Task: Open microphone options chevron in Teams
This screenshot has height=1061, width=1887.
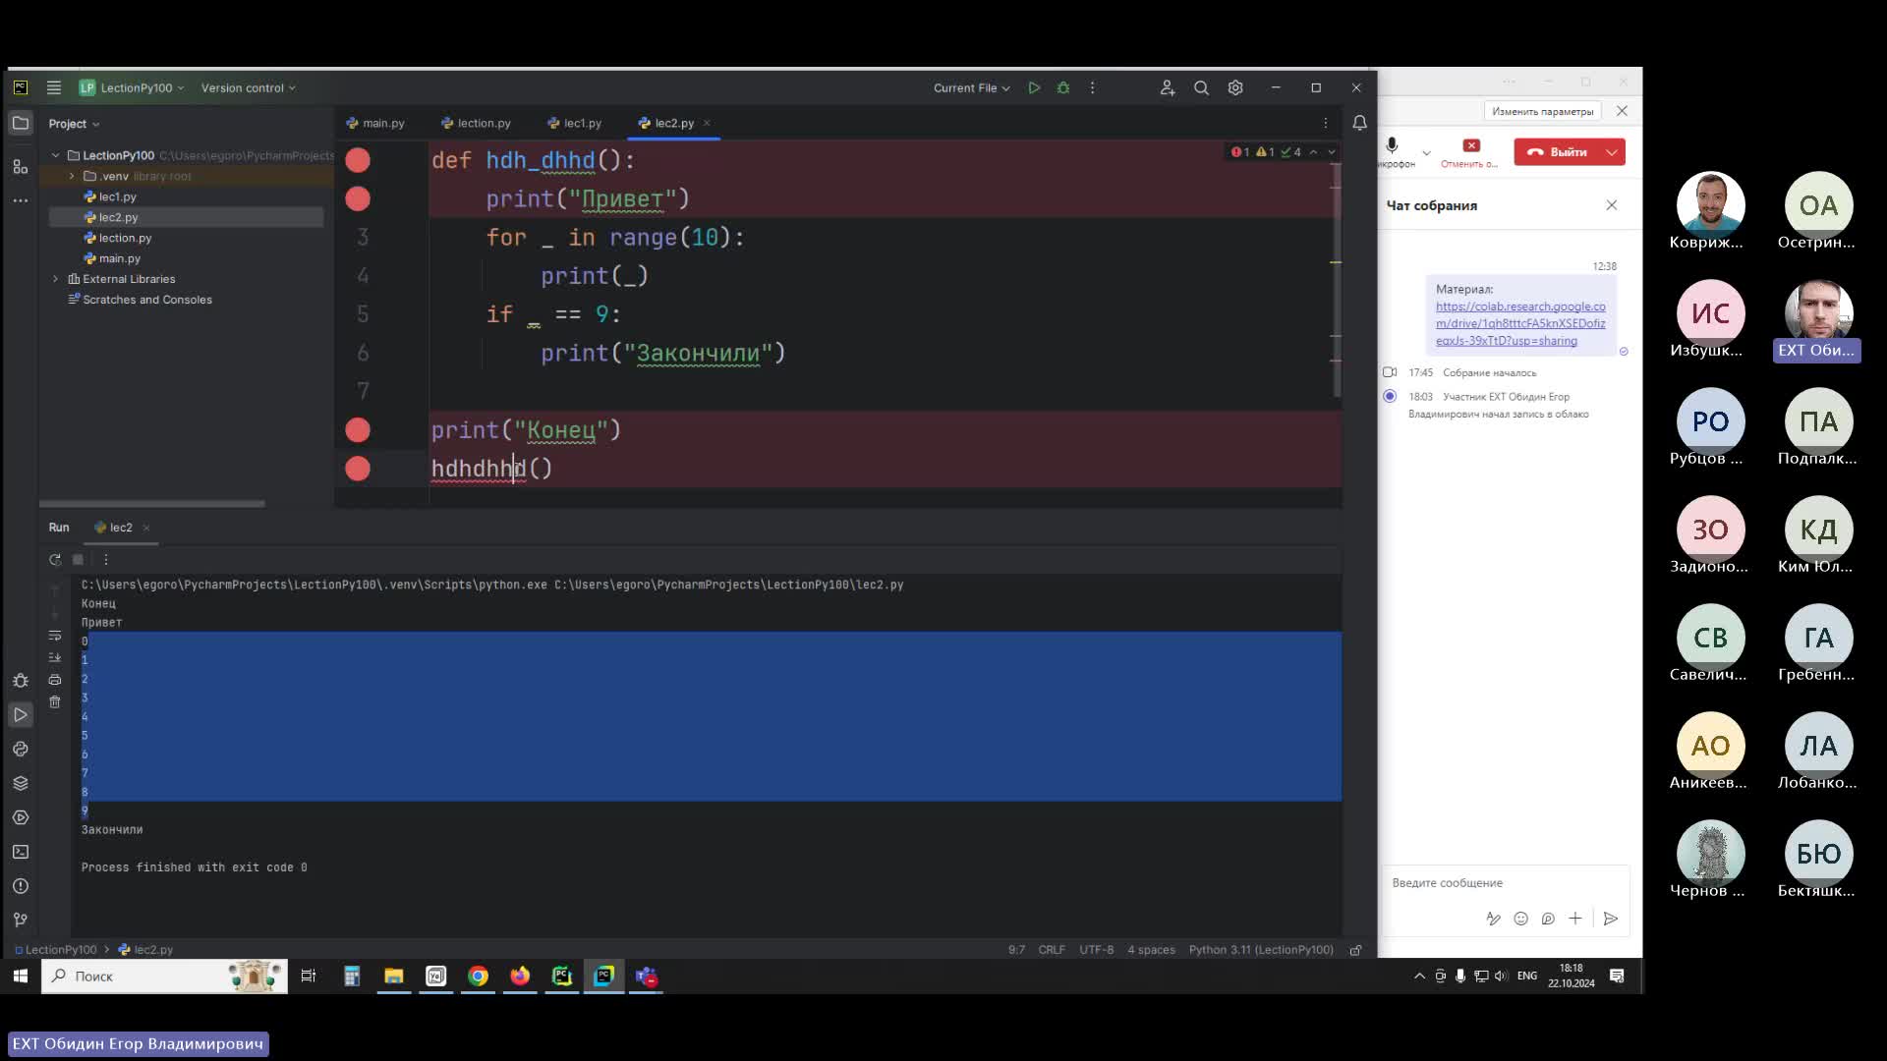Action: point(1426,152)
